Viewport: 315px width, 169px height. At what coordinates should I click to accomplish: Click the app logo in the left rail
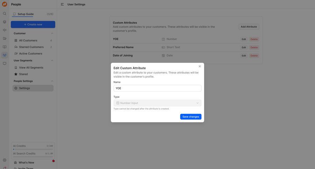coord(5,4)
